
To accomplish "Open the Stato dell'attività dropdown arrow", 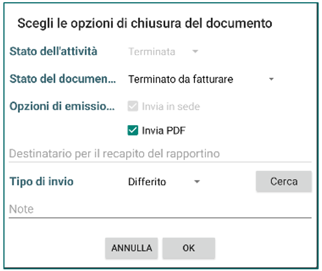I will [x=195, y=51].
